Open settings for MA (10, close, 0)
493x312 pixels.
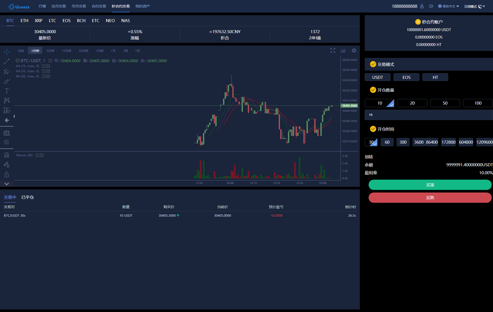[44, 71]
